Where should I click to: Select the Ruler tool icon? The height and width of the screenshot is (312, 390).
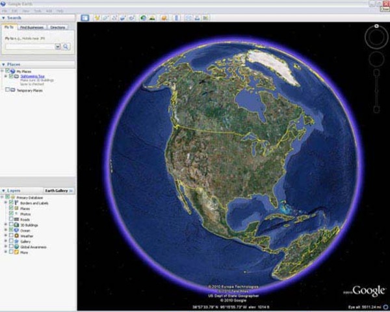(x=176, y=18)
